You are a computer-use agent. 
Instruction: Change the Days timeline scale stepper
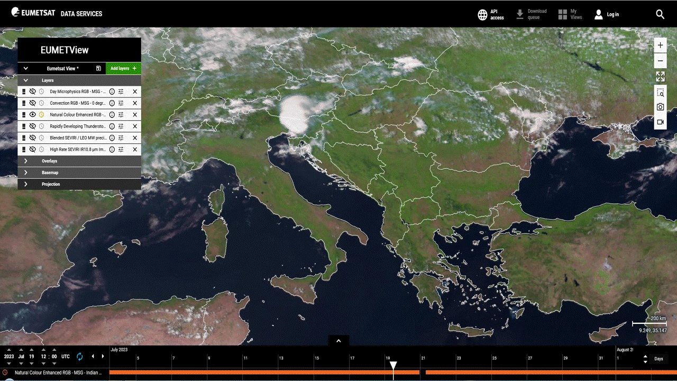pyautogui.click(x=645, y=359)
